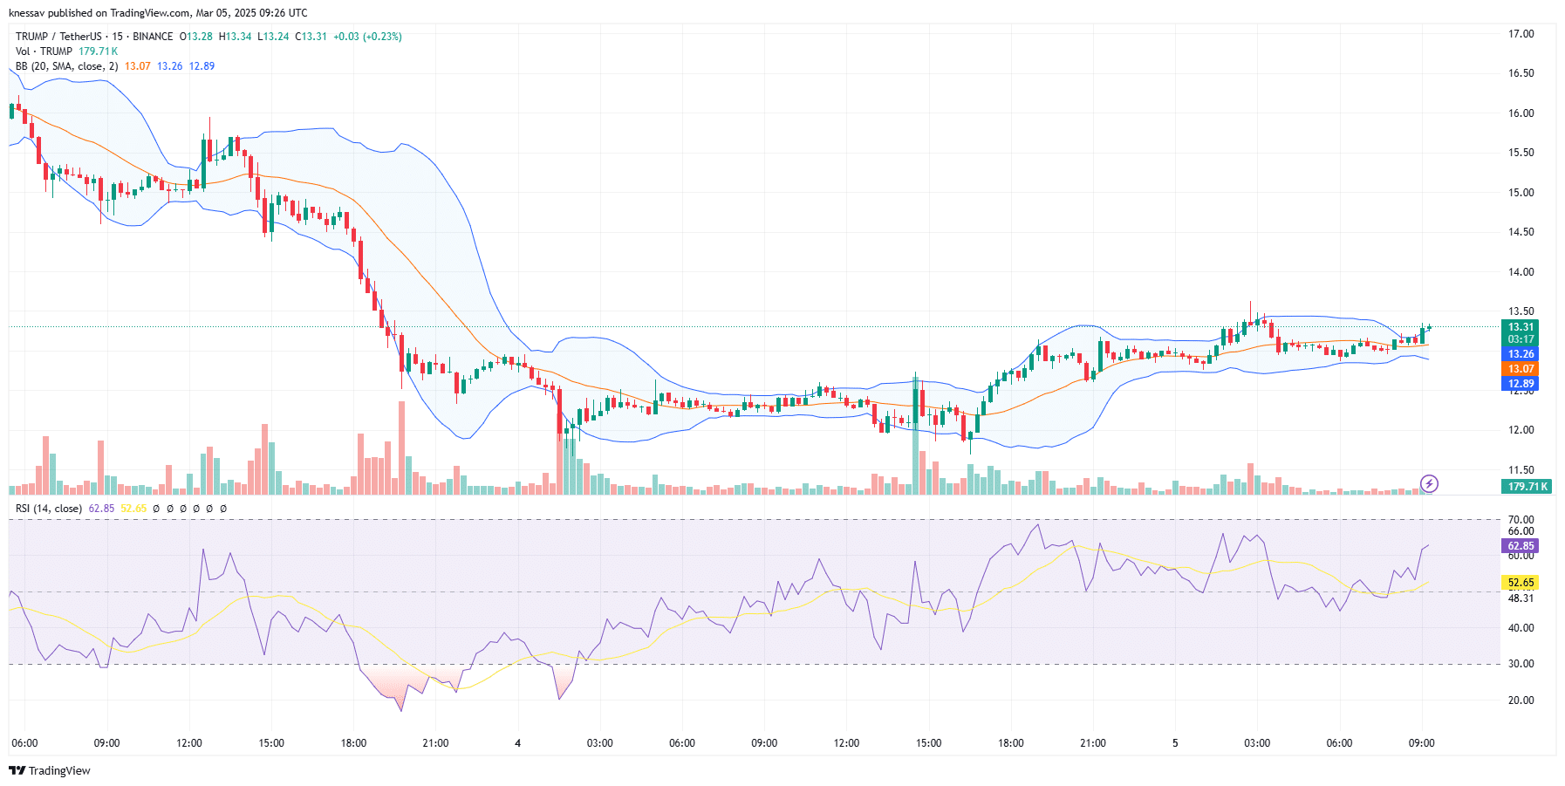
Task: Click the orange 13.07 value in BB legend
Action: pyautogui.click(x=138, y=66)
